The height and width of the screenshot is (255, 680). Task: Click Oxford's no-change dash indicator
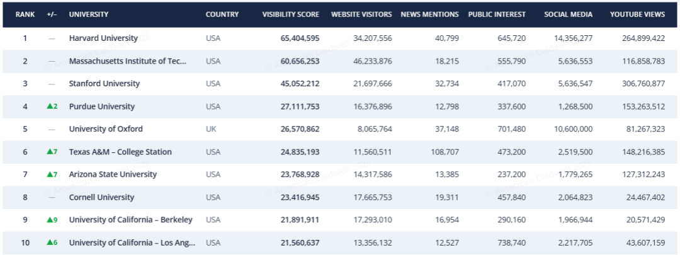pyautogui.click(x=52, y=129)
